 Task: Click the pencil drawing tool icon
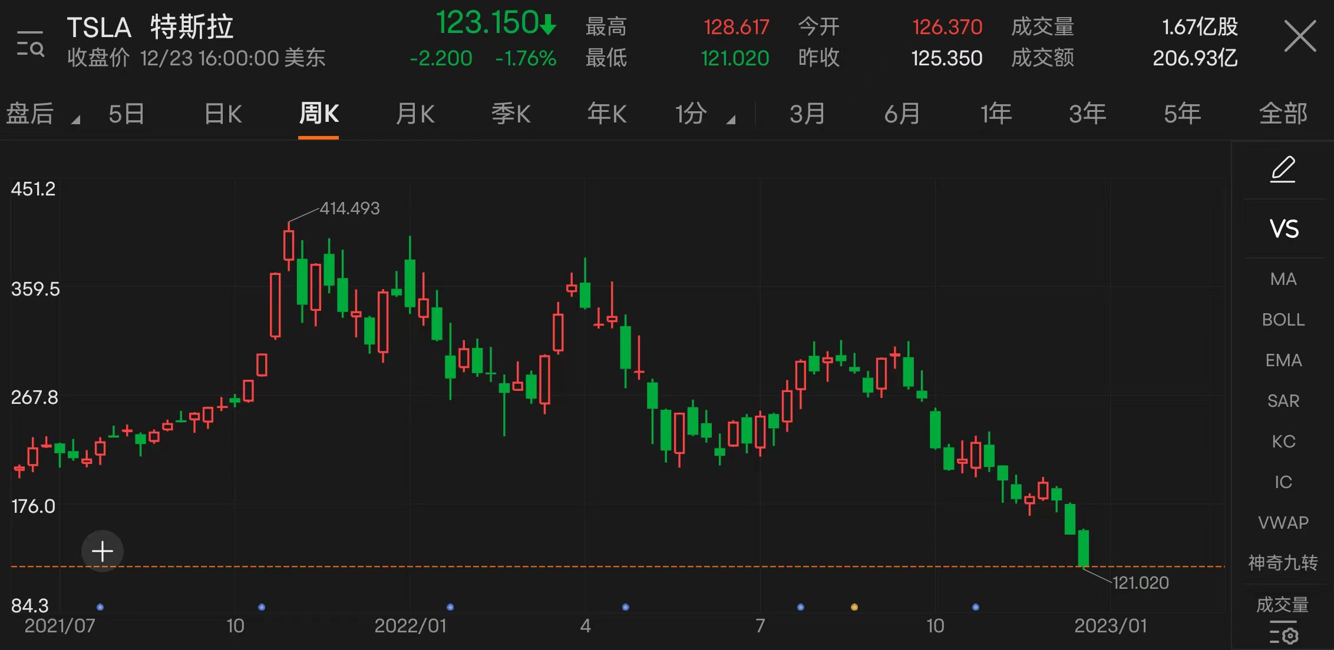click(1283, 170)
